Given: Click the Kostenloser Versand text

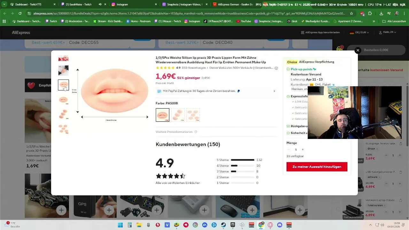Looking at the screenshot, I should [306, 74].
